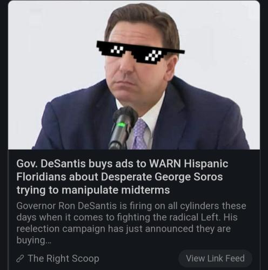Click the description beginning 'Governor Ron DeSantis is firing'
The width and height of the screenshot is (268, 270).
(131, 223)
